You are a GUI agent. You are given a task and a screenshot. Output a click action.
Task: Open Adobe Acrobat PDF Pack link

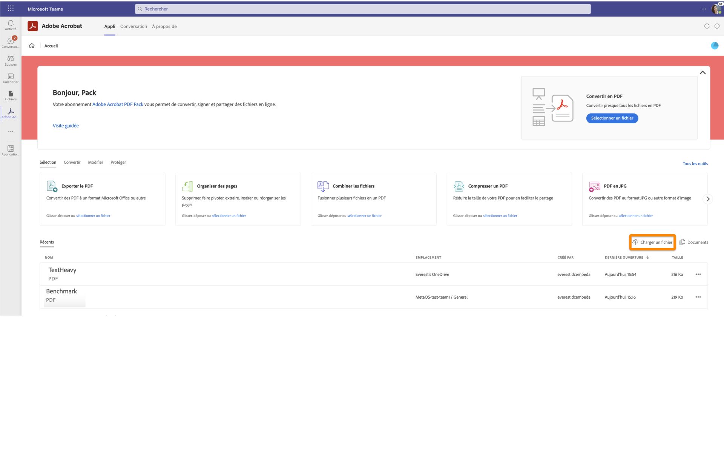tap(118, 104)
